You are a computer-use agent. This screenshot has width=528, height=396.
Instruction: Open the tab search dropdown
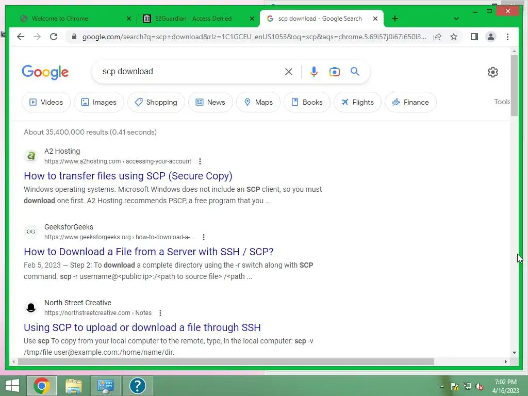(456, 19)
